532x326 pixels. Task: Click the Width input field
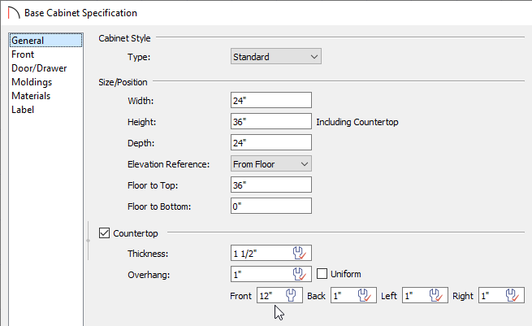pos(271,100)
